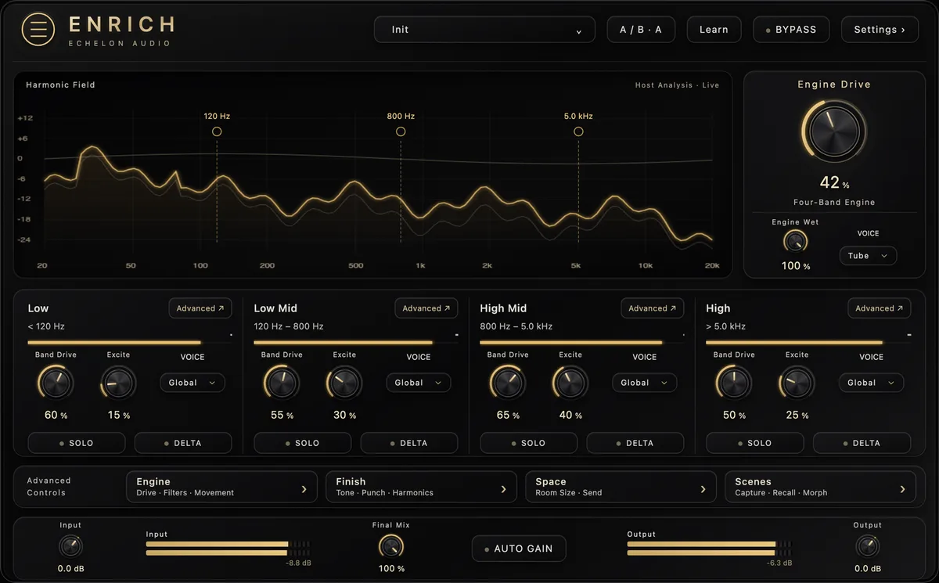Viewport: 939px width, 583px height.
Task: Open the Low Mid Voice Global dropdown
Action: [x=419, y=383]
